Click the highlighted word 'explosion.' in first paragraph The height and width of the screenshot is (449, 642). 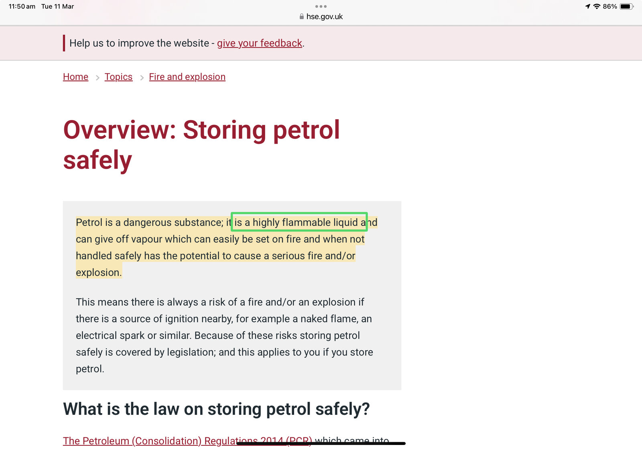pos(98,272)
